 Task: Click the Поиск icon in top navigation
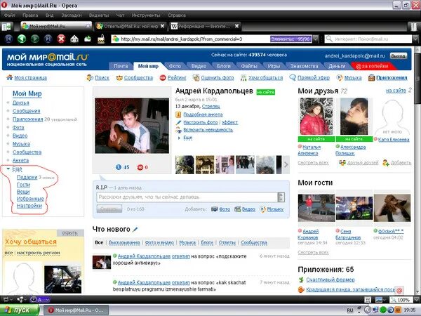coord(90,78)
